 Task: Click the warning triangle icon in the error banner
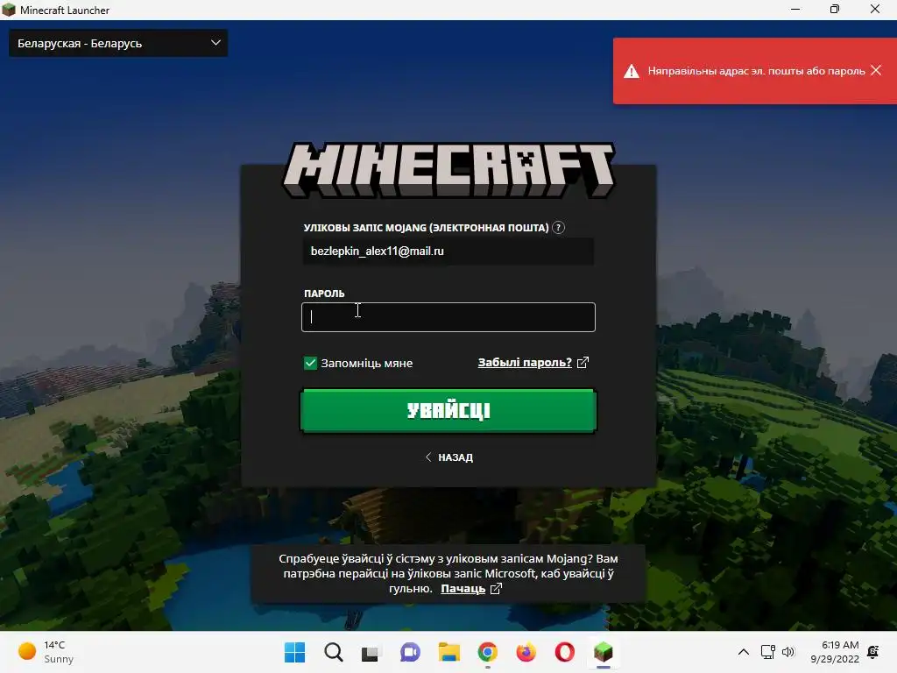coord(631,72)
